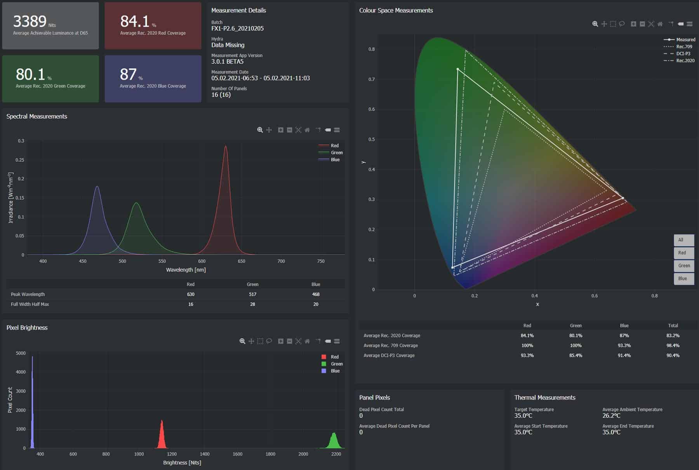Show closest data on hover in Pixel Brightness

328,341
